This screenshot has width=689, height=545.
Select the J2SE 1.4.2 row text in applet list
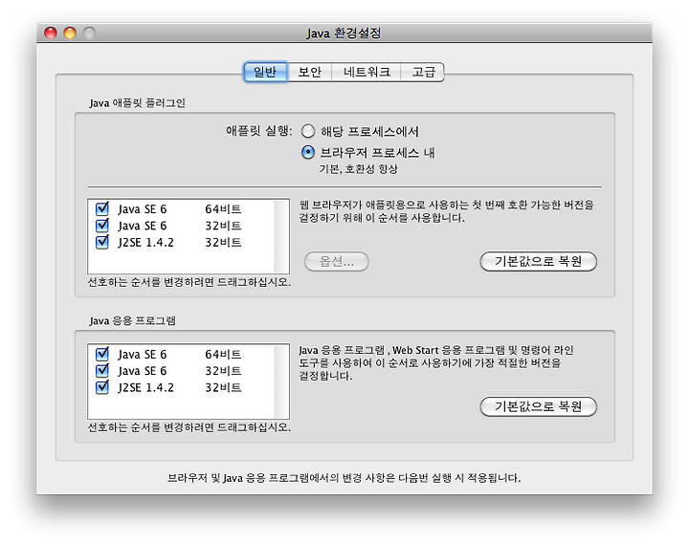tap(179, 243)
